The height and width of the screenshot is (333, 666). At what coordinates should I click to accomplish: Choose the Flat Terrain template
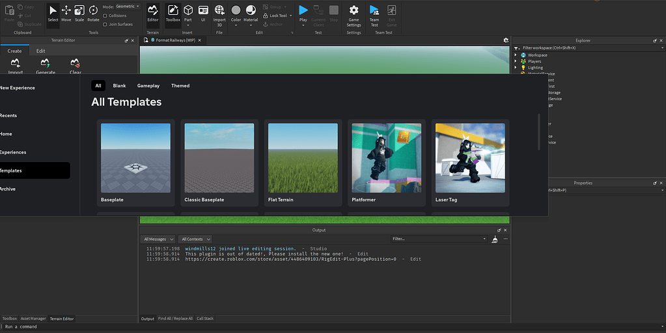point(303,163)
